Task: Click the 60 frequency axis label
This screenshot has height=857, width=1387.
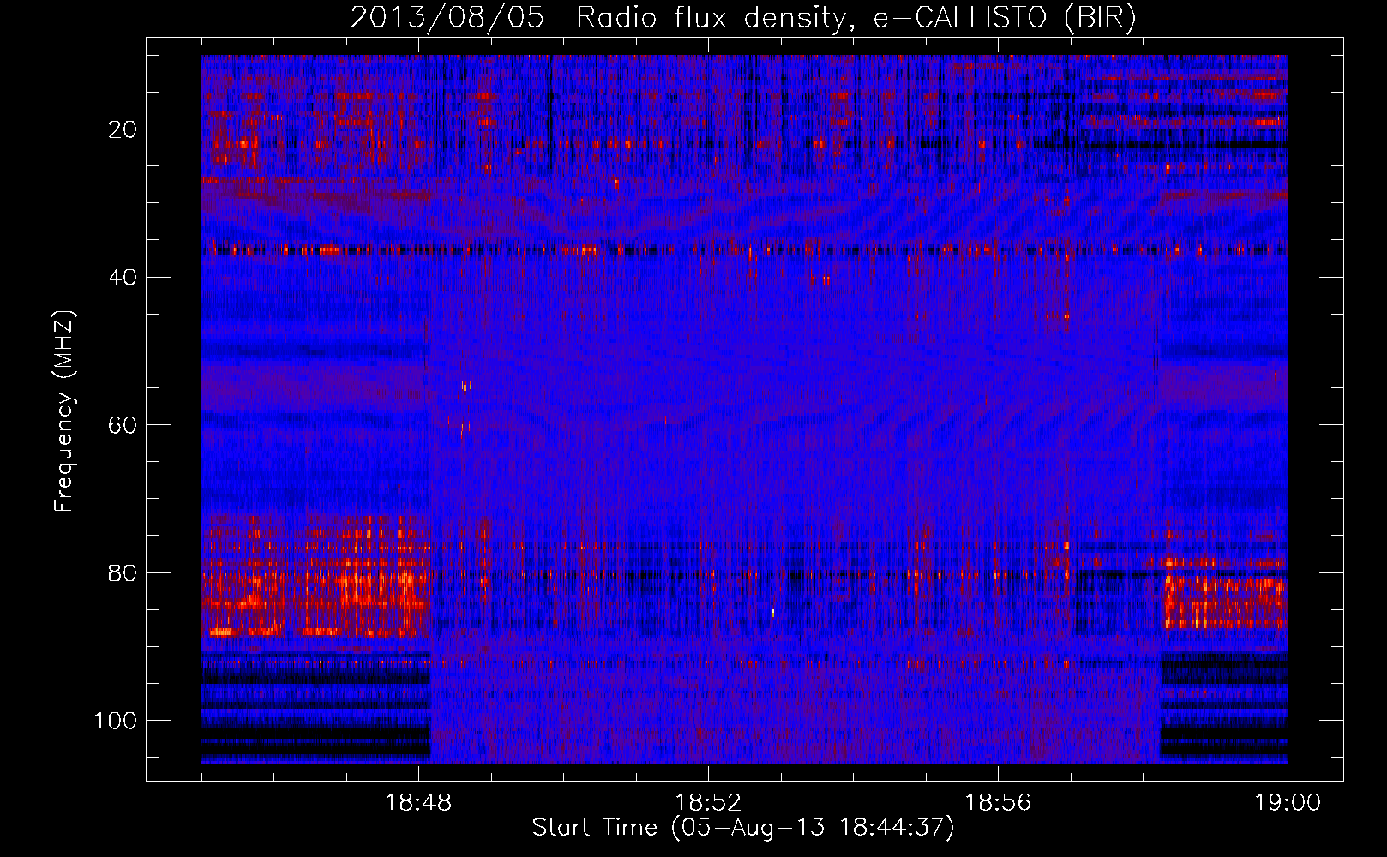Action: [123, 425]
